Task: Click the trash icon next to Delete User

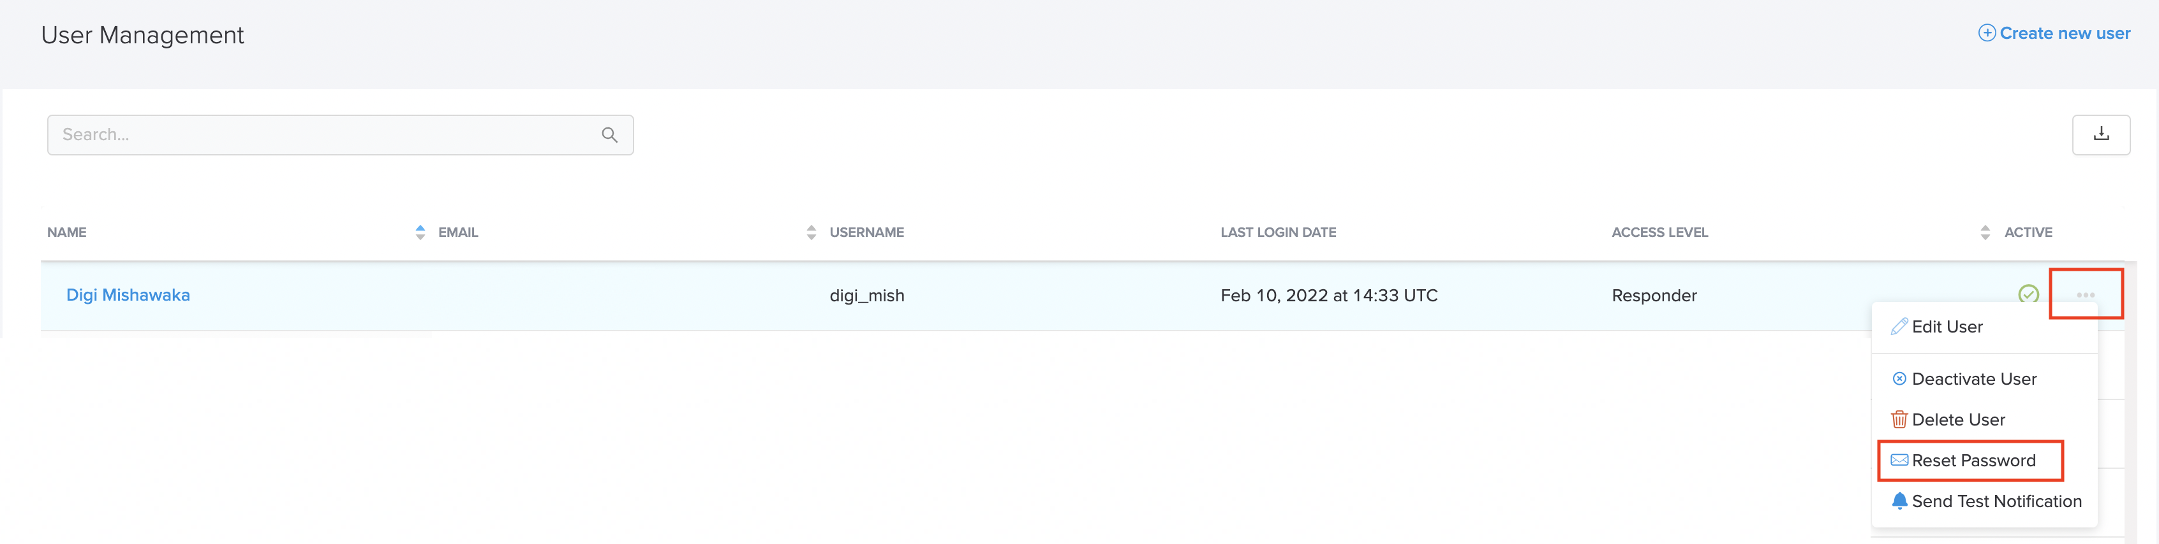Action: tap(1899, 419)
